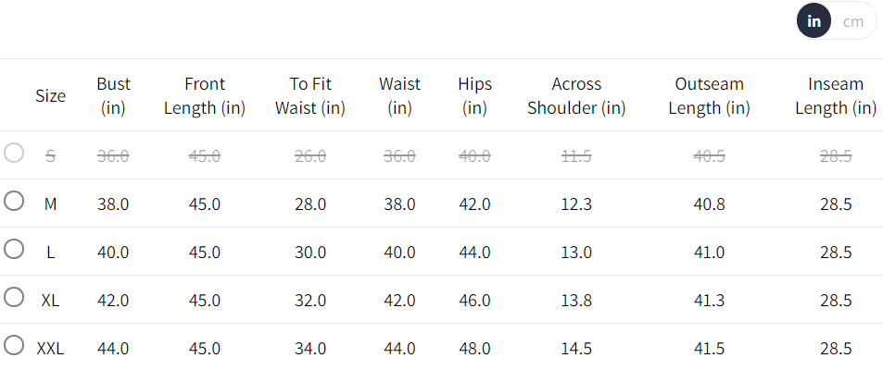Click the disabled S size radio button

14,153
